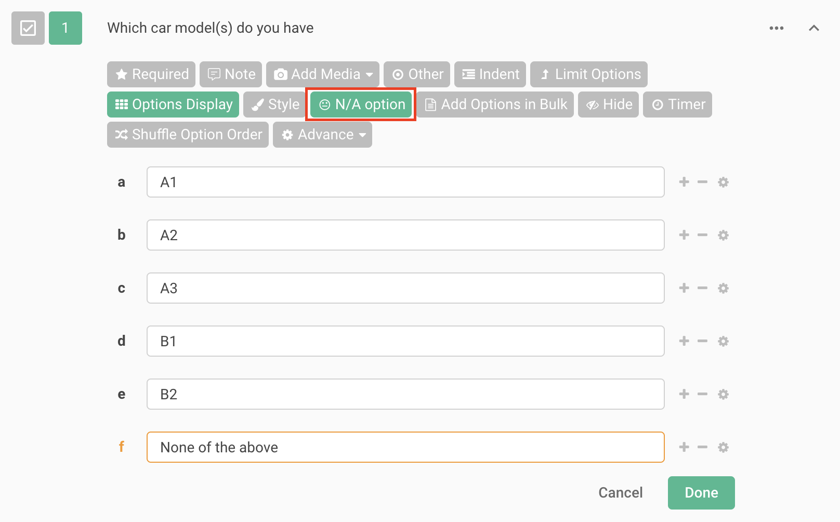Screen dimensions: 840x522
Task: Enable the Required setting for the question
Action: (151, 74)
